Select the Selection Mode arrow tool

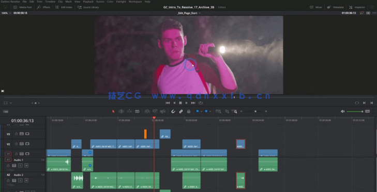(113, 111)
